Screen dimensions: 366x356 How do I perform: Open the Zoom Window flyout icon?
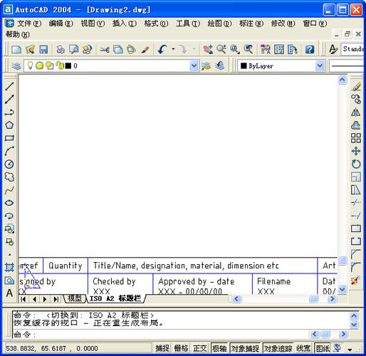point(235,49)
